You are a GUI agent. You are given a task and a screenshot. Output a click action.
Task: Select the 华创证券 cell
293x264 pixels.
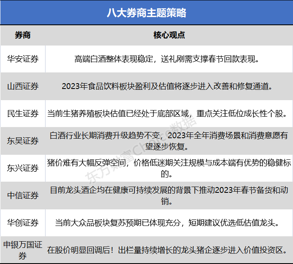pyautogui.click(x=23, y=223)
